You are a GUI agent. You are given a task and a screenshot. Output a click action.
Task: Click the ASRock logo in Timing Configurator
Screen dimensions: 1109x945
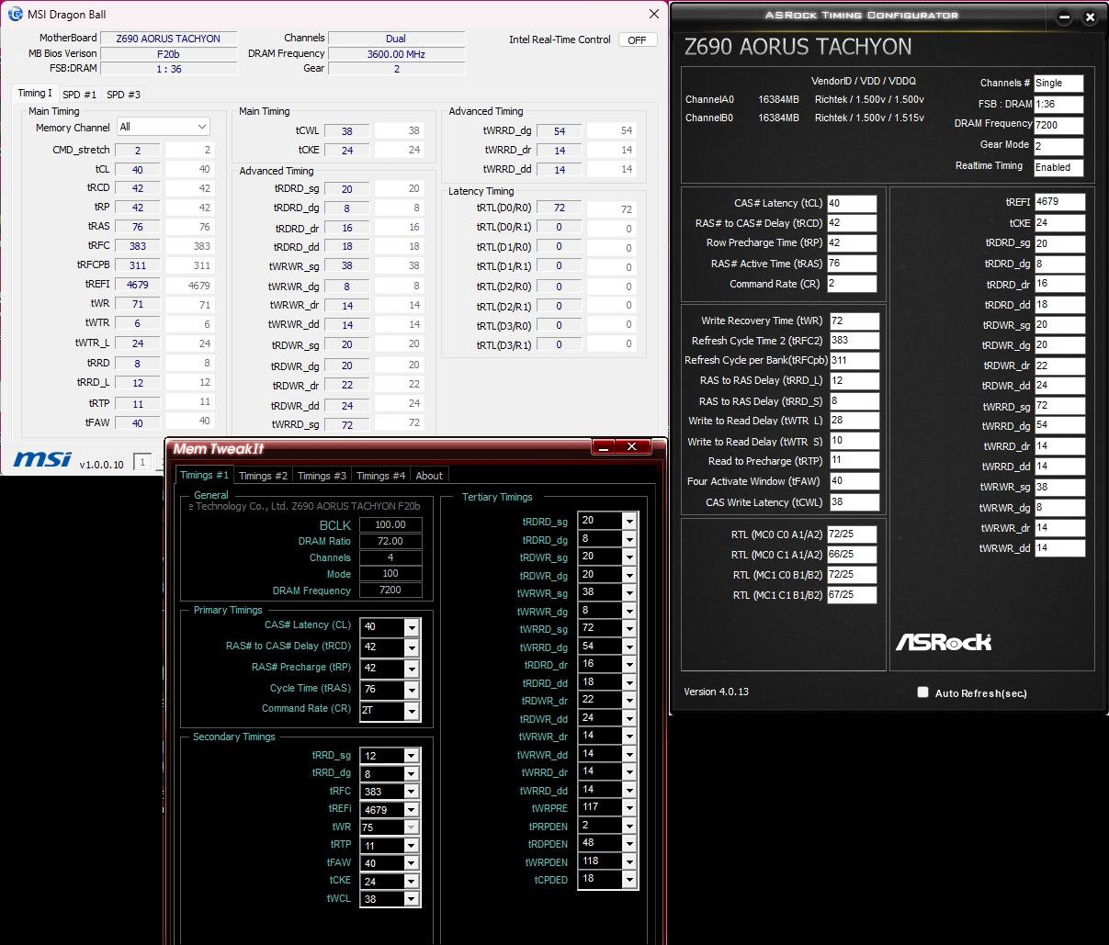[944, 642]
